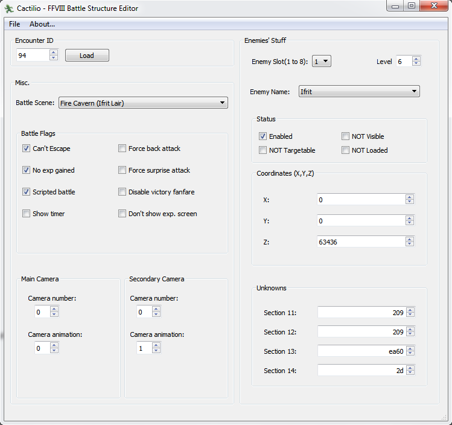
Task: Increase Main Camera number with up arrow
Action: click(x=54, y=309)
